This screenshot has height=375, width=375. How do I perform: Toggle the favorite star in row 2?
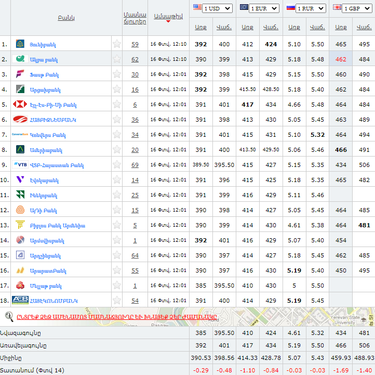click(x=117, y=59)
